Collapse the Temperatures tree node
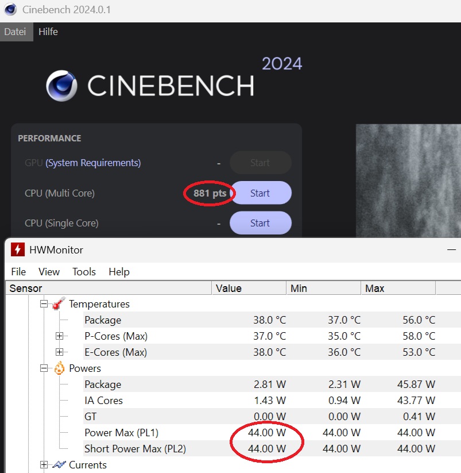 click(44, 304)
